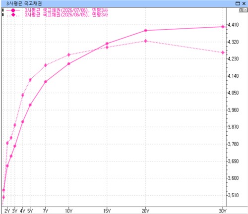Select the dotted-line data point at 3Y
The width and height of the screenshot is (248, 214).
tap(15, 125)
